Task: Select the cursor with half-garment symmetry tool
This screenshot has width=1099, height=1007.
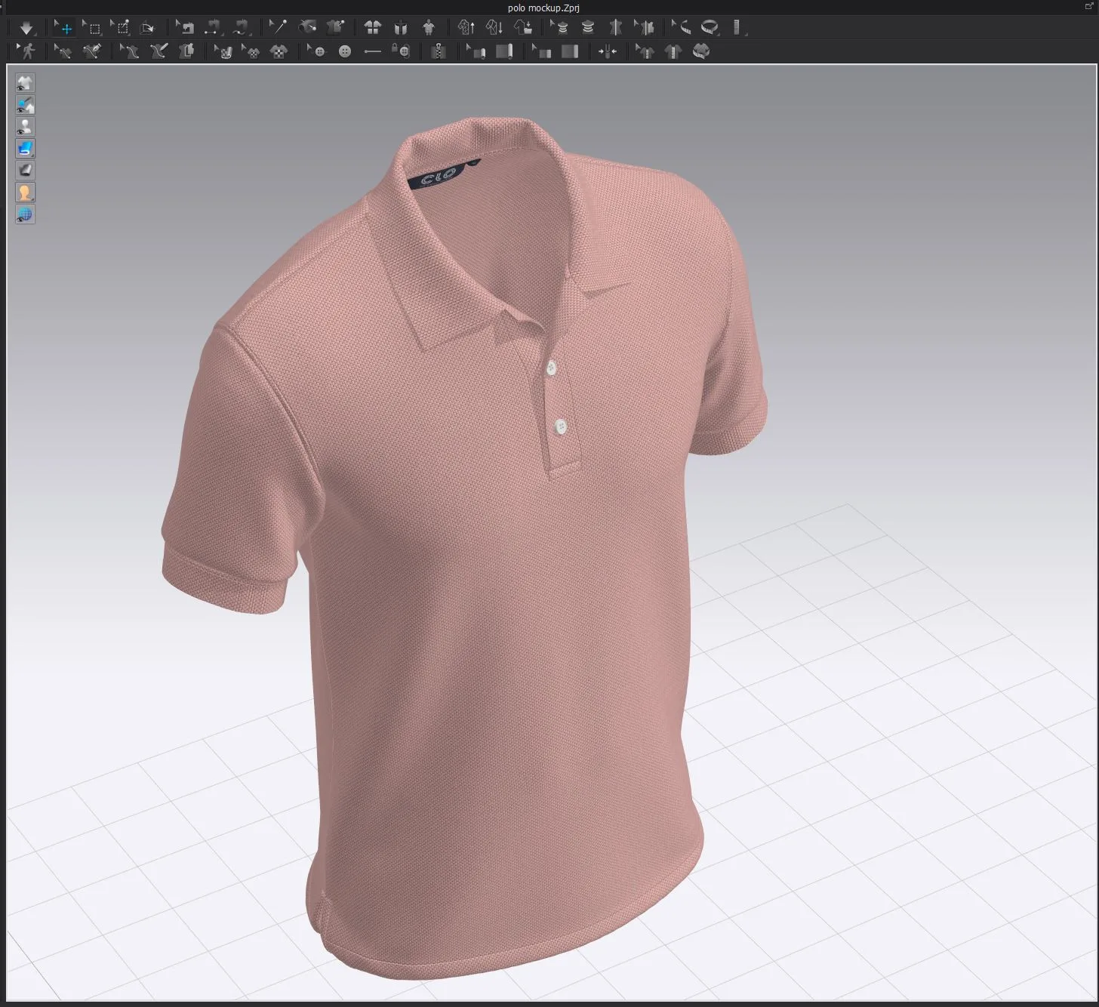Action: tap(645, 28)
